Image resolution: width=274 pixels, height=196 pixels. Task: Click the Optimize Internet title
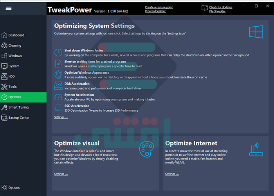(191, 143)
